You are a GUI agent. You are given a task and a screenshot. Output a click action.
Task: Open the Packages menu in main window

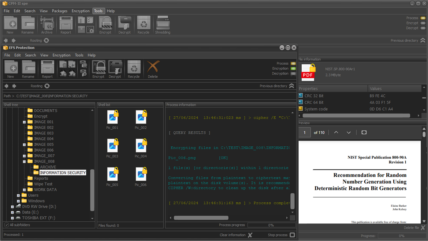pyautogui.click(x=60, y=11)
